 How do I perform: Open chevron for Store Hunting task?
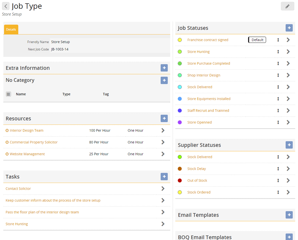coord(163,224)
